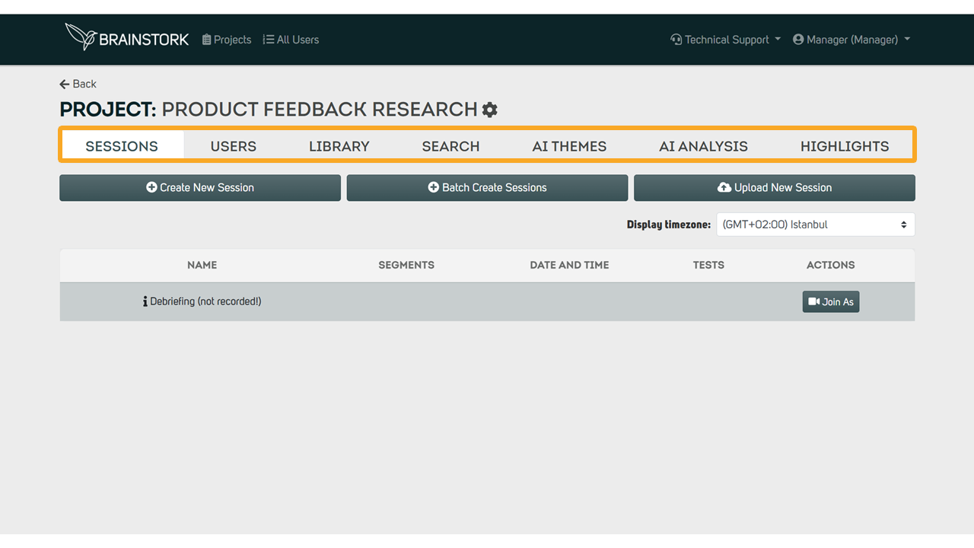Viewport: 974px width, 548px height.
Task: Expand the Technical Support dropdown
Action: pyautogui.click(x=725, y=40)
